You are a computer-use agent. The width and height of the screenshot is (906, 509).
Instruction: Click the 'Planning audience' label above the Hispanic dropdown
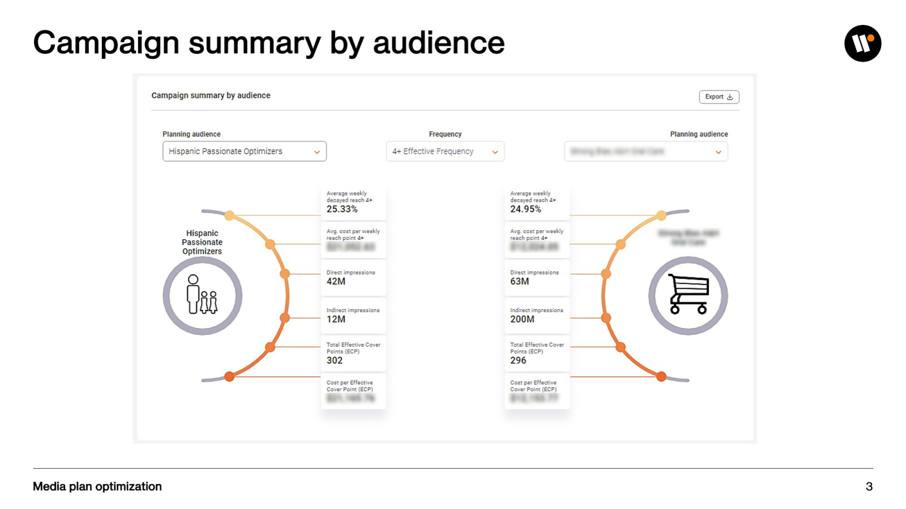point(191,134)
